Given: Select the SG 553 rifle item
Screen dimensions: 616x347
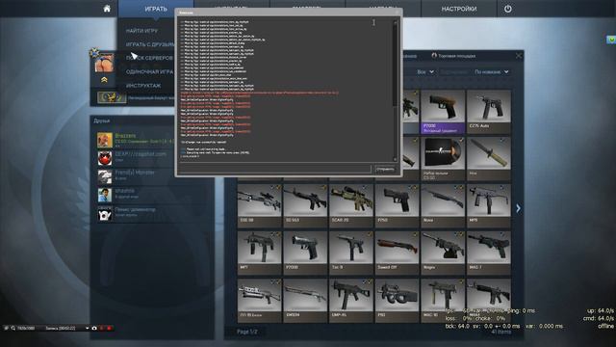Looking at the screenshot, I should coord(305,206).
